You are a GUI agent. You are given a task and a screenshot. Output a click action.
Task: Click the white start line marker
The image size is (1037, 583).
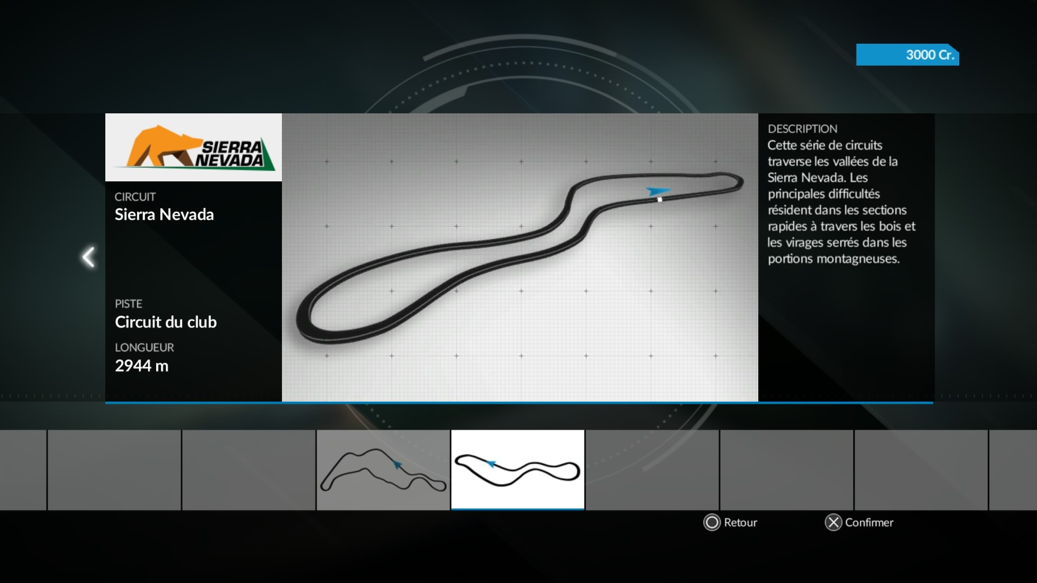[659, 200]
